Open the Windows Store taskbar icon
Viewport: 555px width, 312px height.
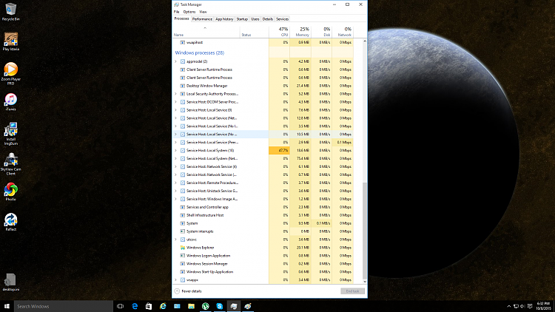tap(149, 306)
